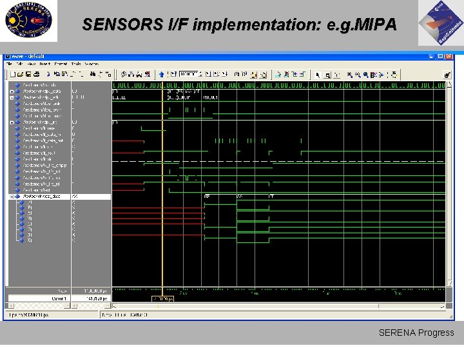Select bit (5) of the expanded bus
Image resolution: width=464 pixels, height=348 pixels.
pyautogui.click(x=30, y=213)
